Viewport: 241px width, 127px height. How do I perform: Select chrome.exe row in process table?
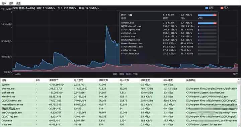point(118,89)
